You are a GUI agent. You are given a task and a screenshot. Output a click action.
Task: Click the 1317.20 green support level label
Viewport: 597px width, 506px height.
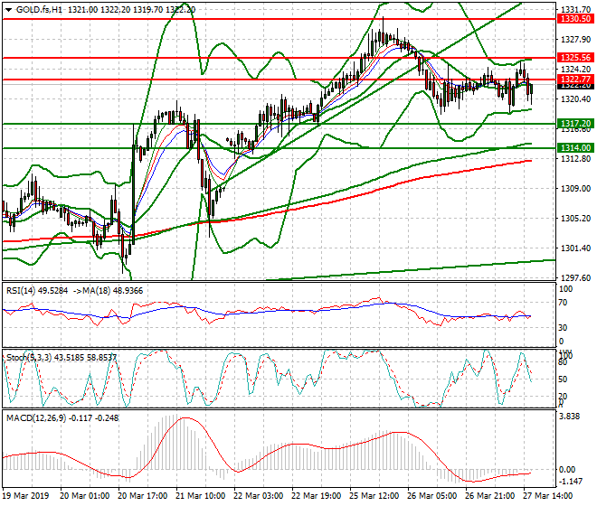pos(575,123)
